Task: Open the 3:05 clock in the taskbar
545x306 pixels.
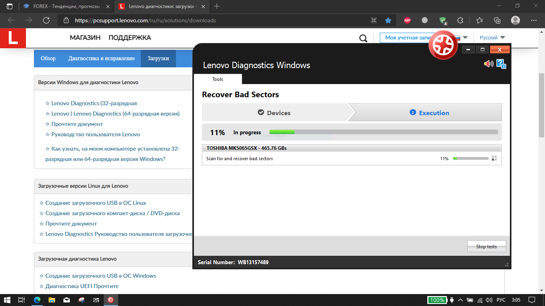Action: 516,300
